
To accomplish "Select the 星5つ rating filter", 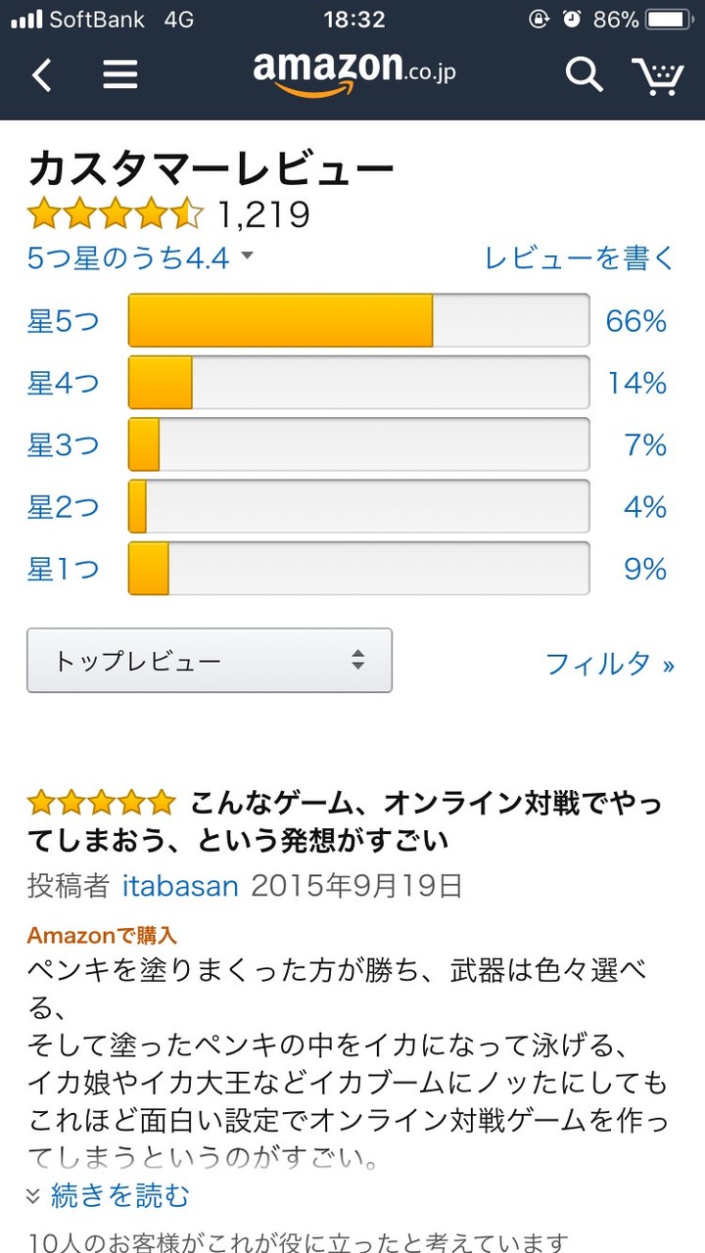I will [x=64, y=321].
